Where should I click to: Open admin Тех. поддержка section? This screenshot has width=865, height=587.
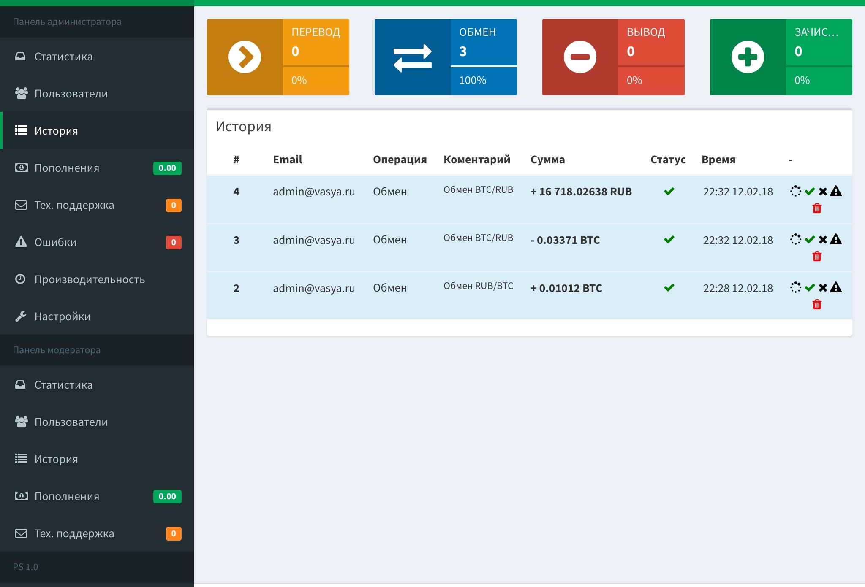[x=74, y=205]
